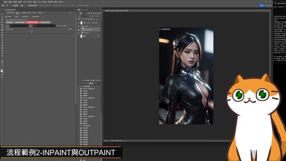This screenshot has width=286, height=161.
Task: Toggle layer filtering switch in Layers panel
Action: [x=101, y=13]
